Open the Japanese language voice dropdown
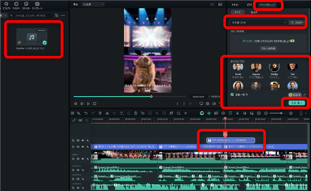311x191 pixels. click(259, 23)
